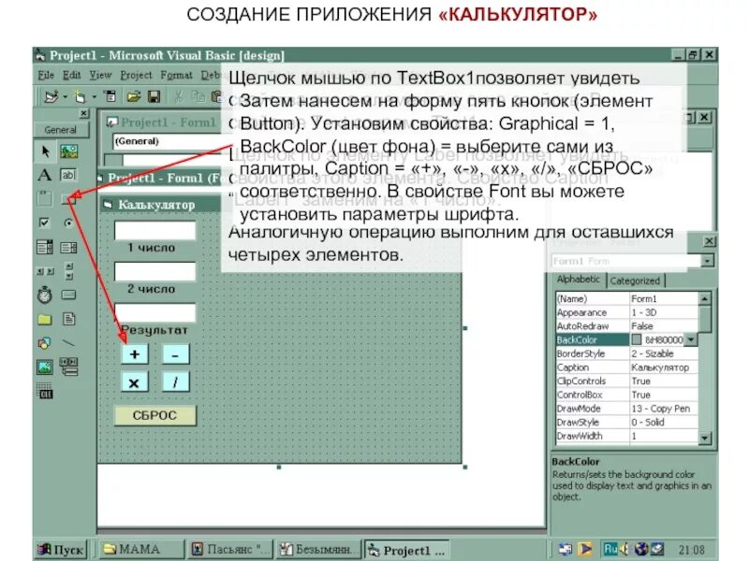Open the Project menu

tap(136, 76)
